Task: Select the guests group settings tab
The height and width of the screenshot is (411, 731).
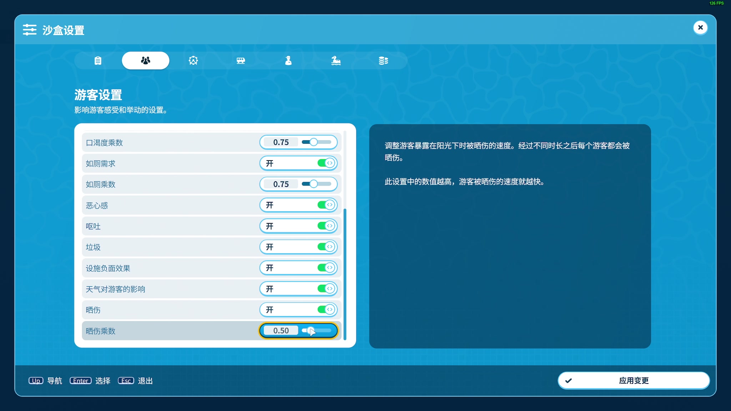Action: [146, 61]
